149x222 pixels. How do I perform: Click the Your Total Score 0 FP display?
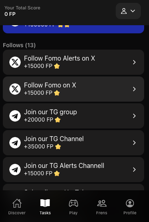click(22, 11)
